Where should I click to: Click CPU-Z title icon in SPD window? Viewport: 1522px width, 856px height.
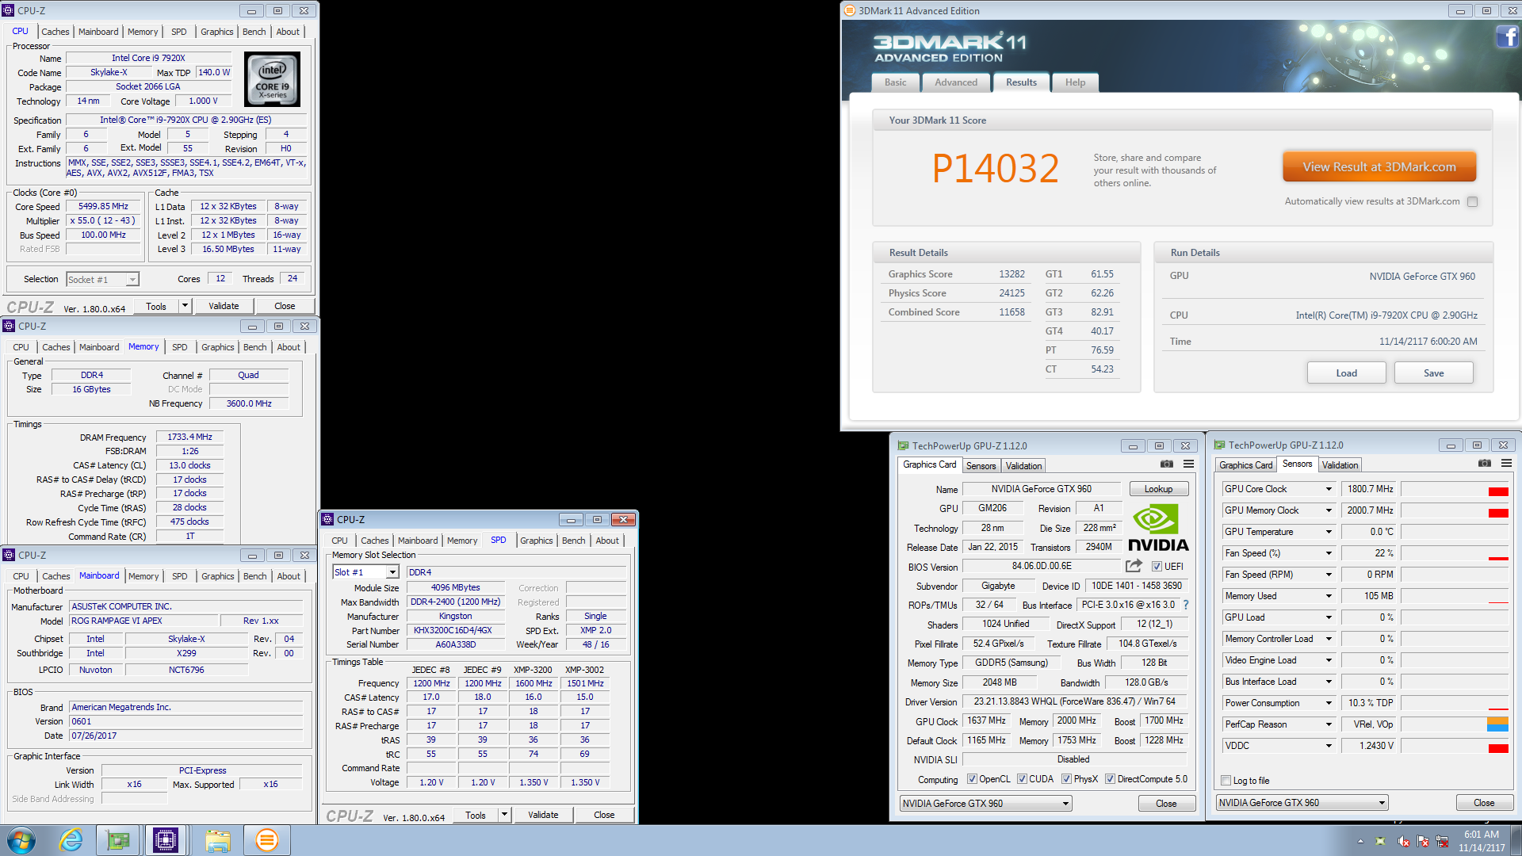coord(327,519)
